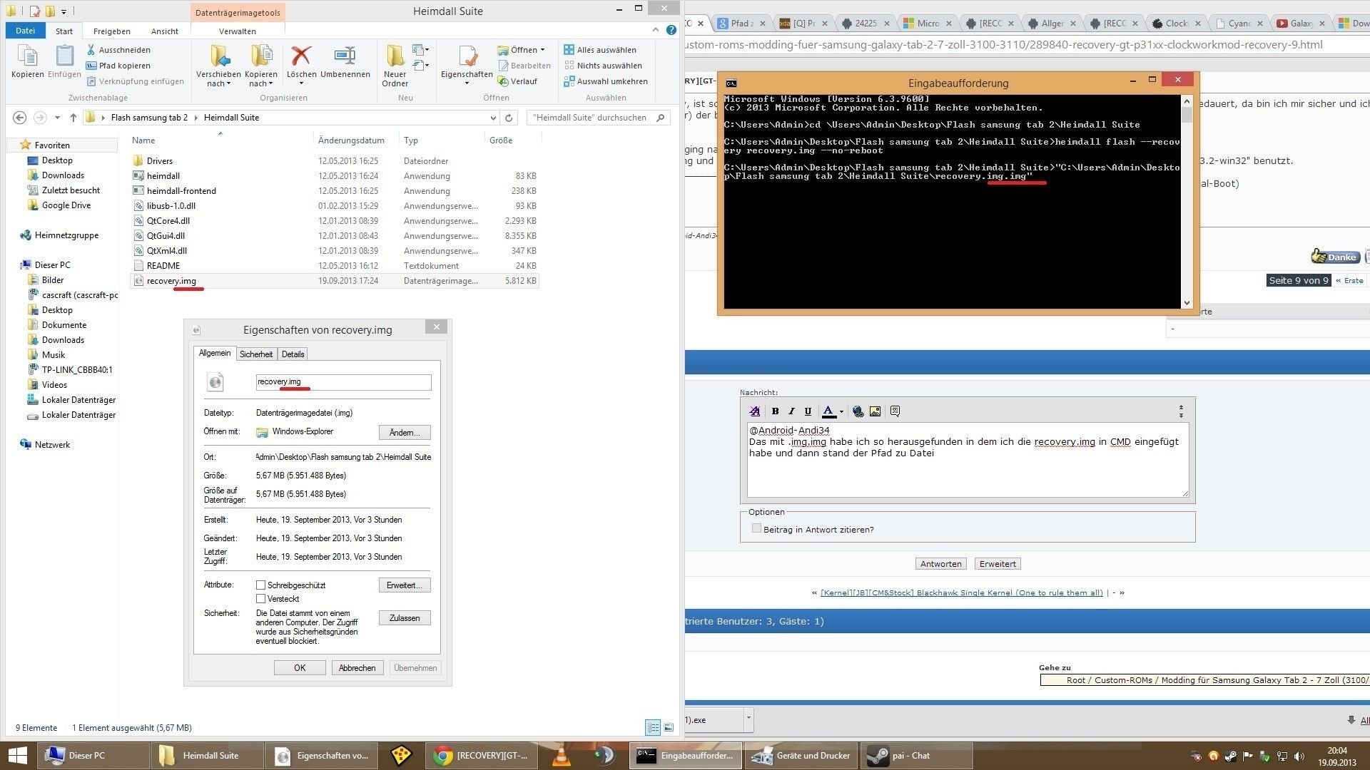Open Verwalten ribbon tab
Screen dimensions: 1370x770
pyautogui.click(x=238, y=31)
